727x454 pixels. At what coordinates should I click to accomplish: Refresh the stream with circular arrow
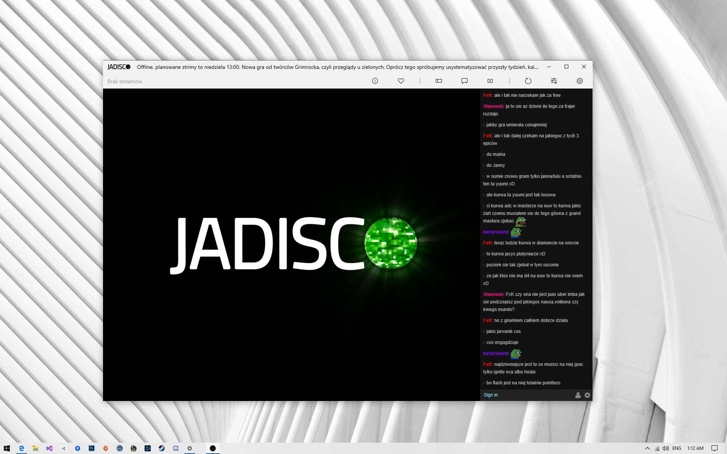[528, 81]
